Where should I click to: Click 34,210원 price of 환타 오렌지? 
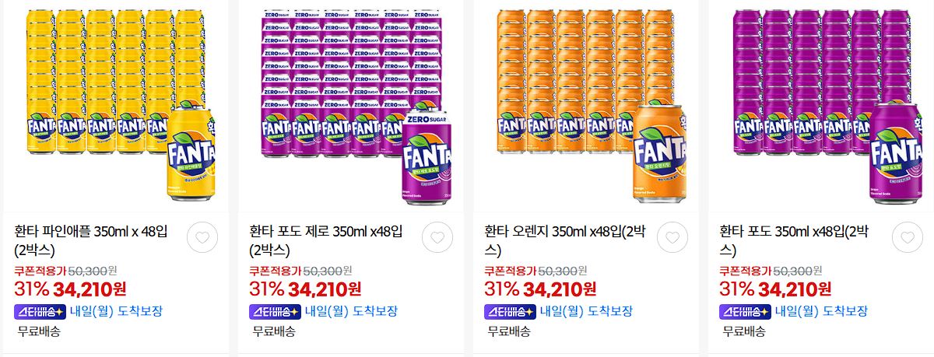pyautogui.click(x=560, y=289)
